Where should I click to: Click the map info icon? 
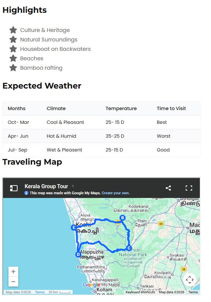[x=26, y=193]
